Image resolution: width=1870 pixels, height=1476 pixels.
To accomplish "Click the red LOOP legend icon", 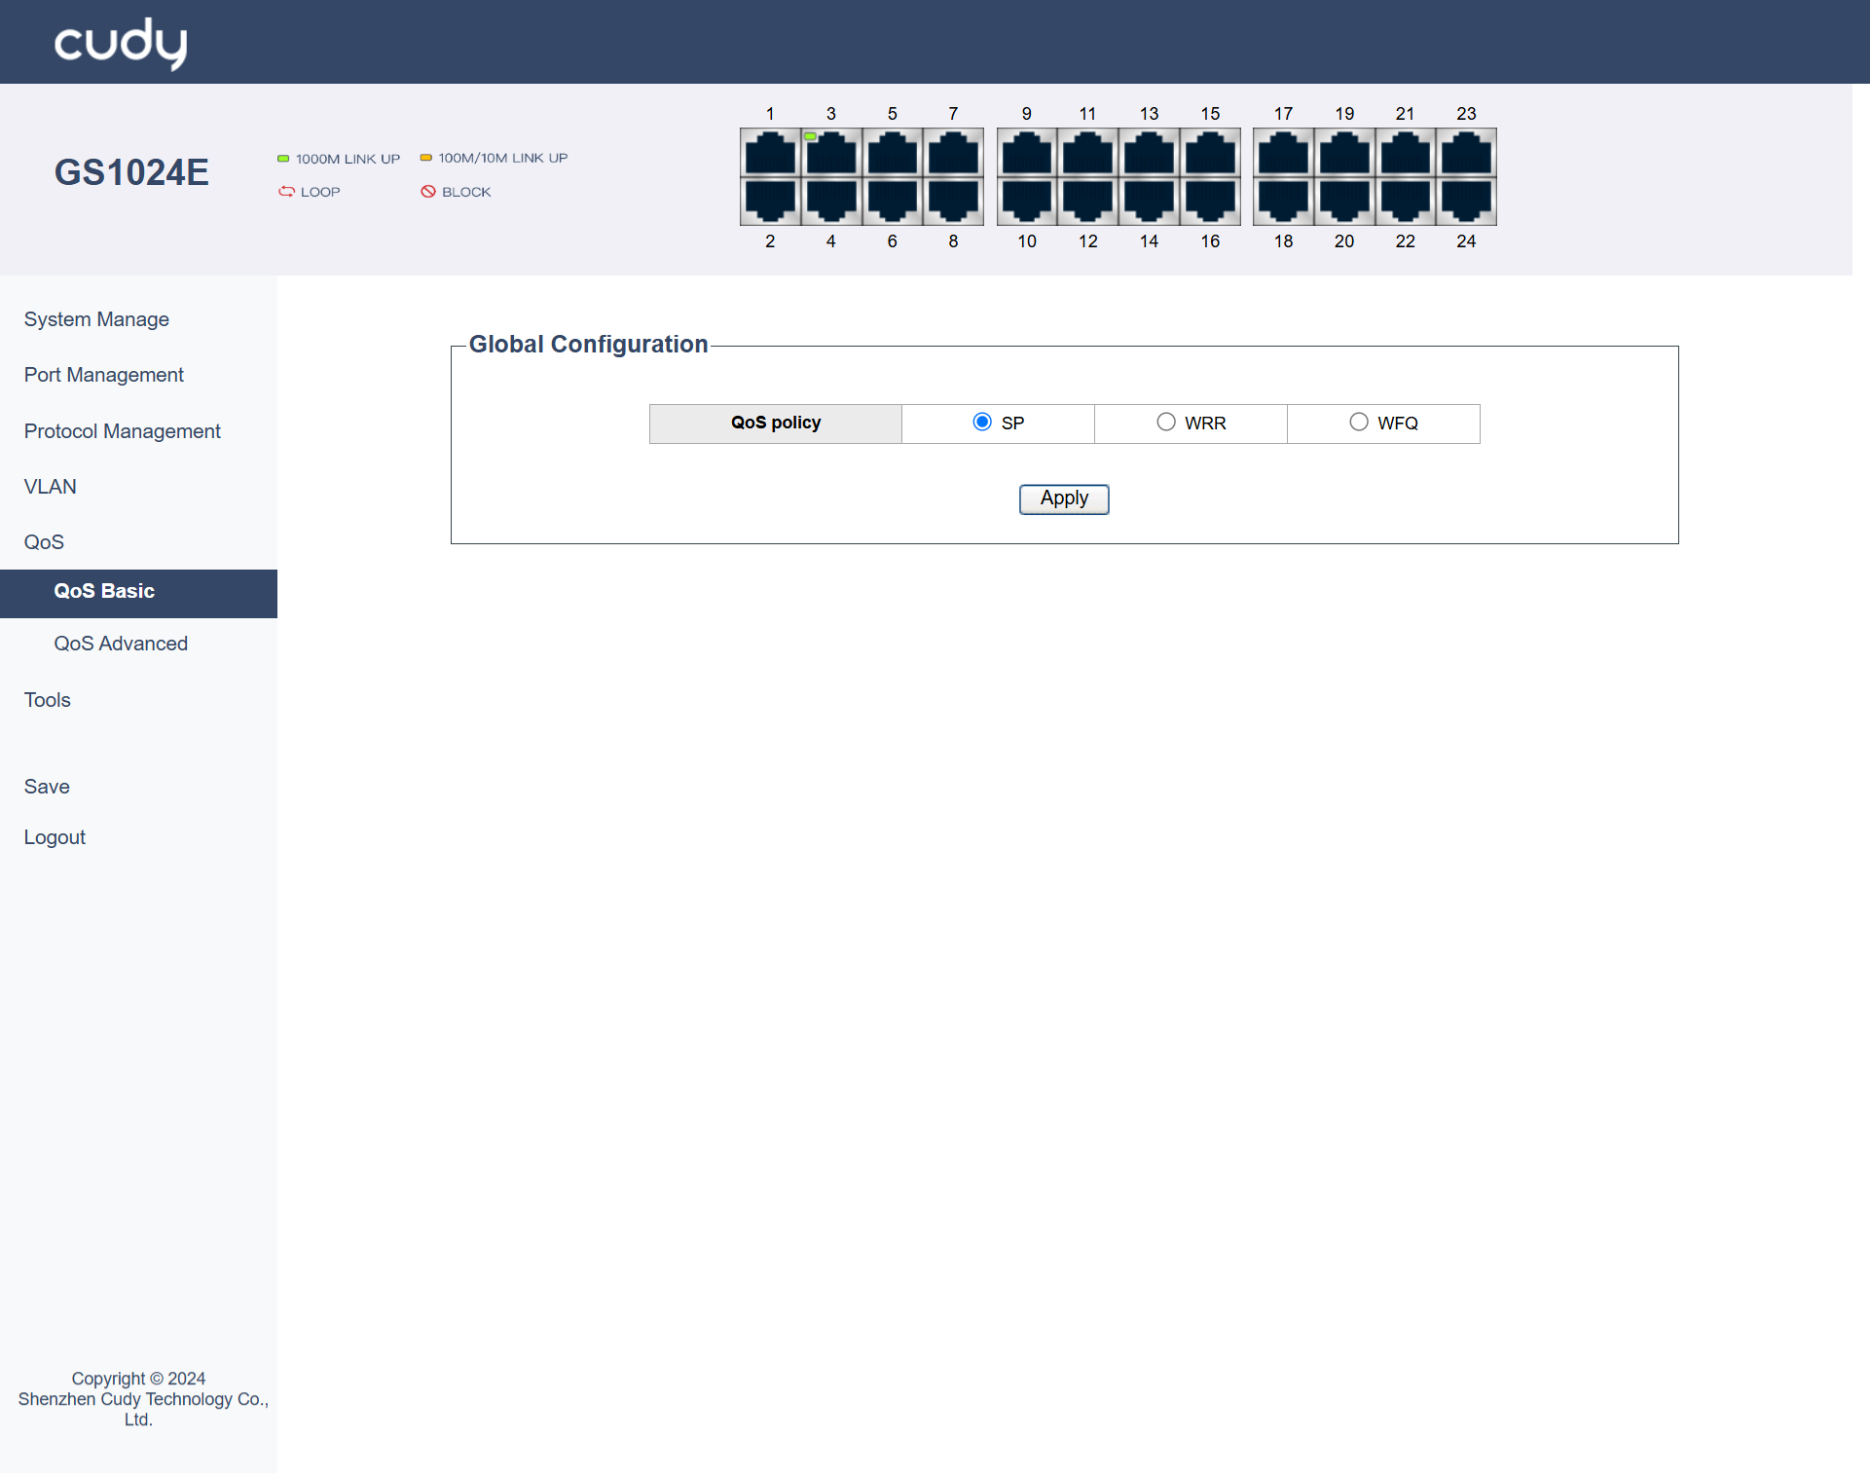I will click(x=286, y=192).
